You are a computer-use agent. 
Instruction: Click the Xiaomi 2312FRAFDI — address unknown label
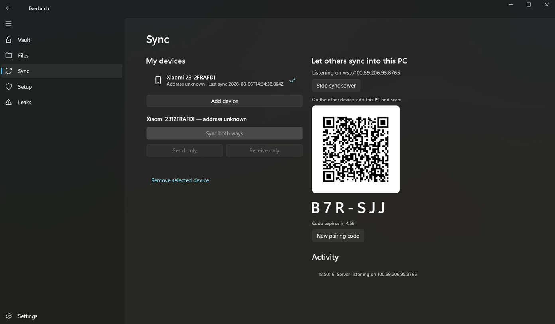coord(197,119)
